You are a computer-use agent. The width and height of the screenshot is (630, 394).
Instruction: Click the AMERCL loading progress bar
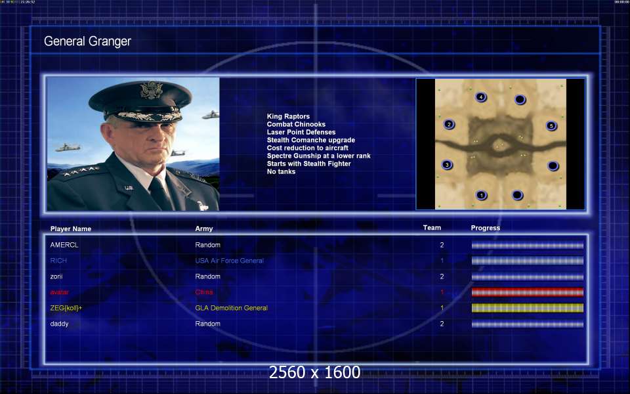pos(527,245)
